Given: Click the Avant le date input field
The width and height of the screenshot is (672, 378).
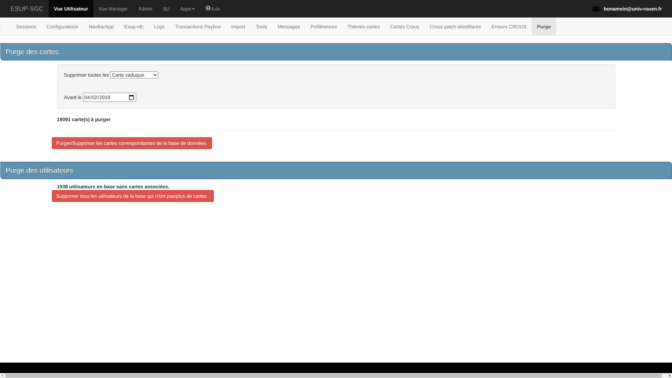Looking at the screenshot, I should pyautogui.click(x=105, y=98).
